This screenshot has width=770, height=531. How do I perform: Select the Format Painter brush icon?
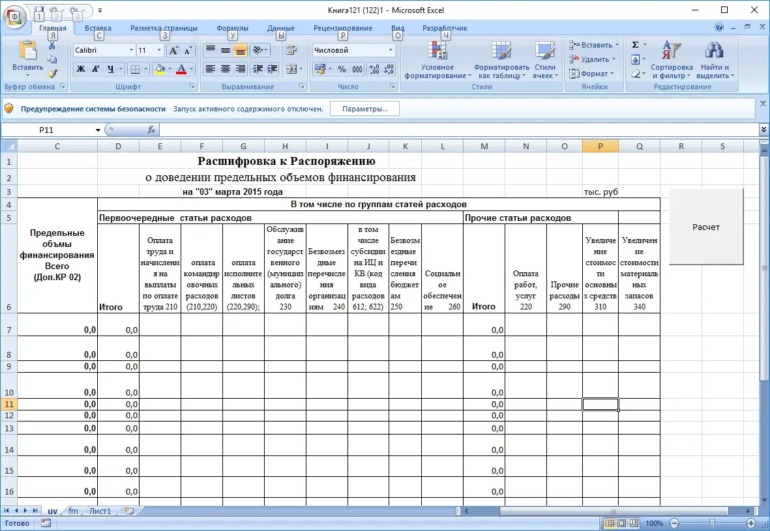[52, 74]
